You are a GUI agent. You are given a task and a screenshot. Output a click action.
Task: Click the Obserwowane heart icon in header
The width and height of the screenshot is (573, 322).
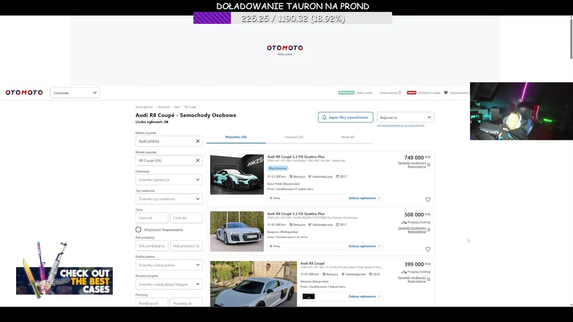445,93
